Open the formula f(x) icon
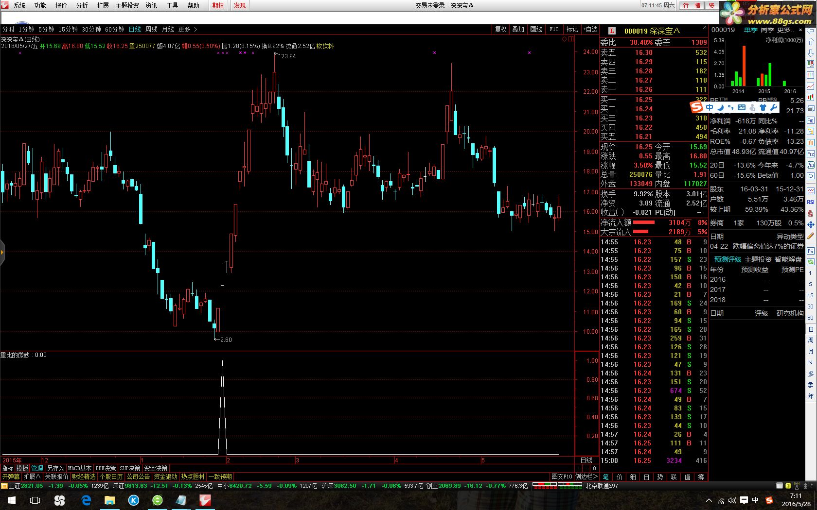This screenshot has width=817, height=510. point(810,165)
